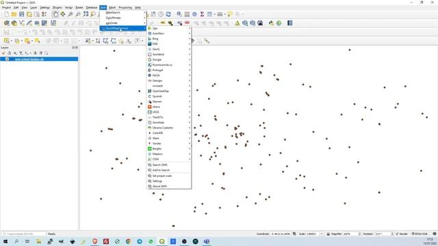
Task: Click the Statistical Summary sigma icon
Action: [202, 14]
